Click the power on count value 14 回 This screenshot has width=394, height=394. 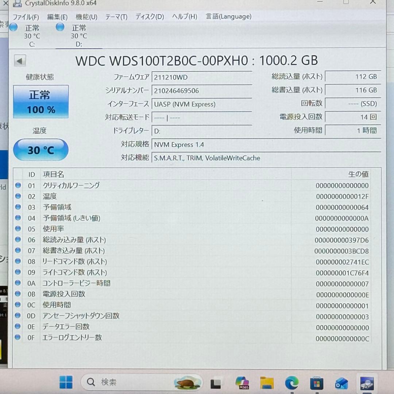[x=353, y=117]
